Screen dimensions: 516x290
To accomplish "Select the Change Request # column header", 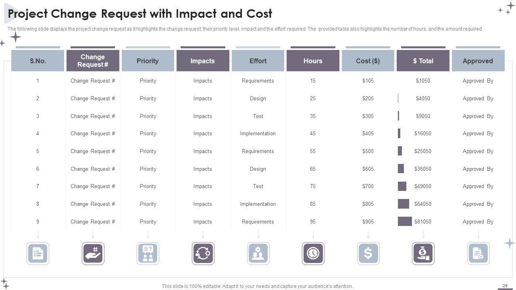I will (93, 61).
